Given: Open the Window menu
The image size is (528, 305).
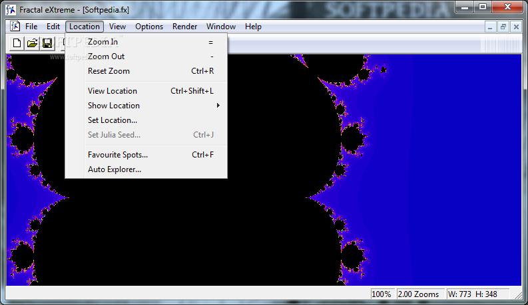Looking at the screenshot, I should coord(221,27).
